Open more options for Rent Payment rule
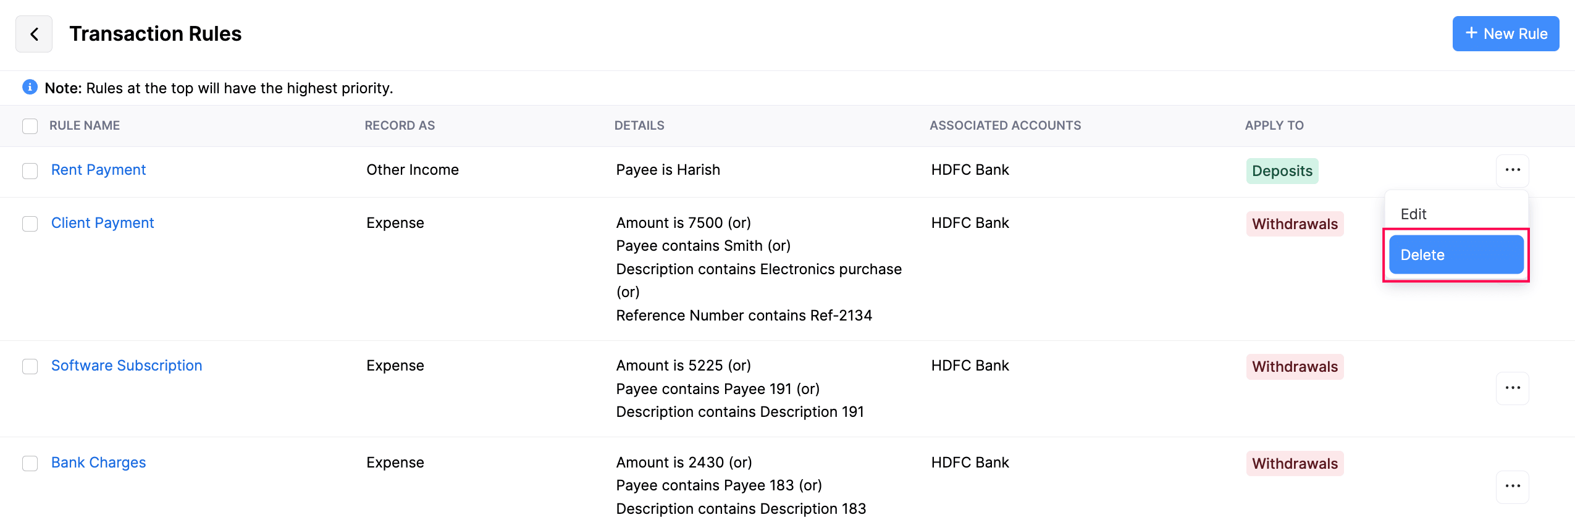Screen dimensions: 1575x520 (x=1512, y=170)
